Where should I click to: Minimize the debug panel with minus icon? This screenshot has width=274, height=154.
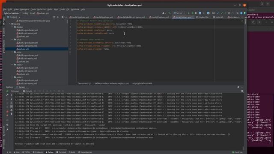[x=242, y=87]
